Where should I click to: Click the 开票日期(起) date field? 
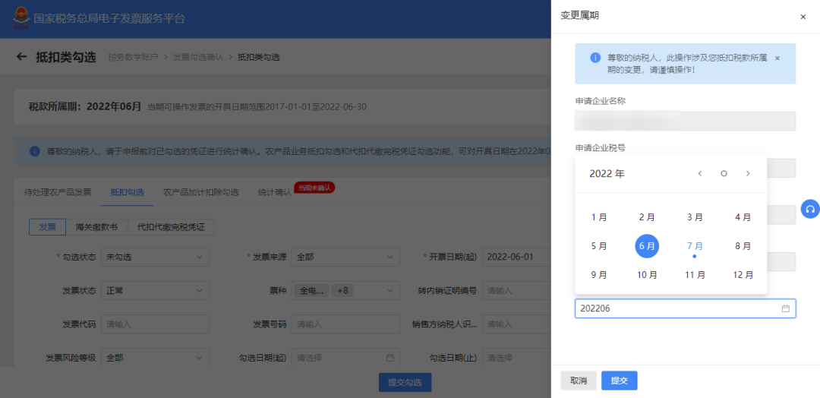(516, 257)
